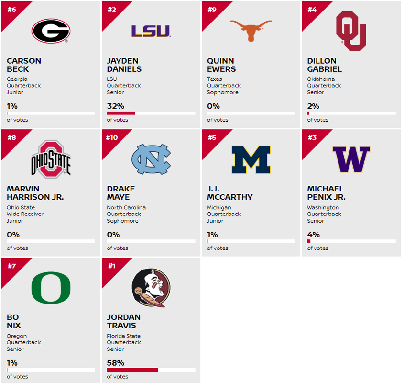Viewport: 404px width, 383px height.
Task: Click the North Carolina NC logo
Action: click(x=151, y=159)
